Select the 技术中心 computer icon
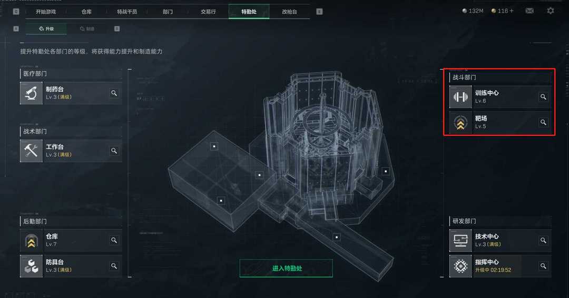The height and width of the screenshot is (298, 569). tap(460, 241)
